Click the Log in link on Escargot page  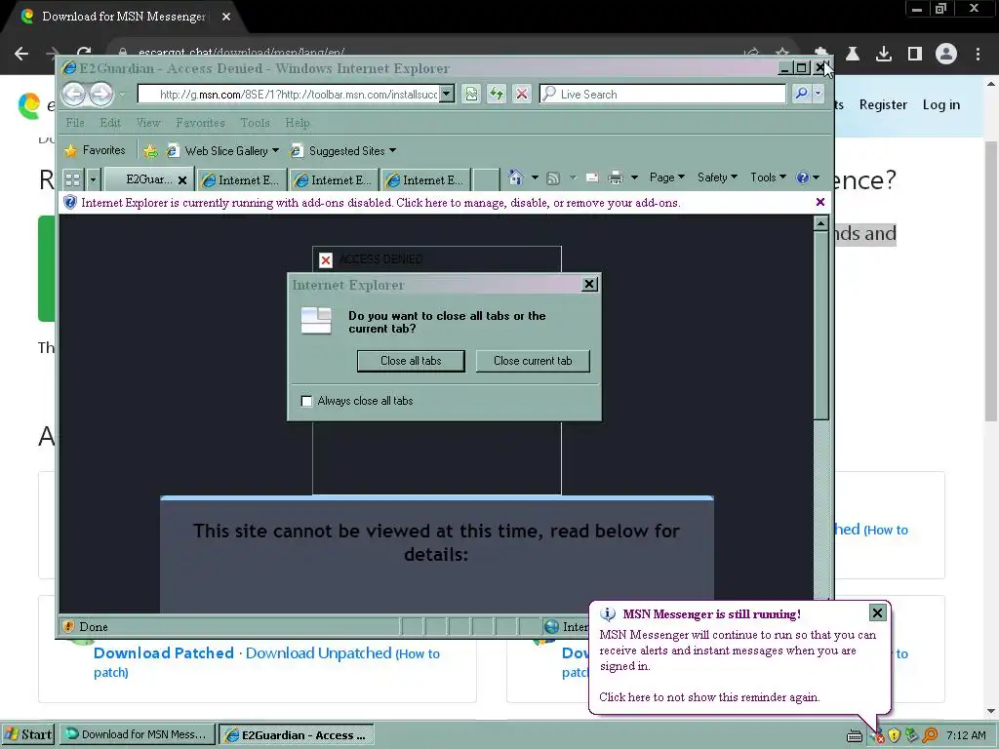(941, 104)
